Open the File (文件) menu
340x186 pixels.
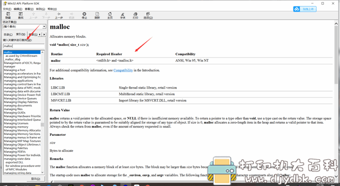pyautogui.click(x=7, y=9)
